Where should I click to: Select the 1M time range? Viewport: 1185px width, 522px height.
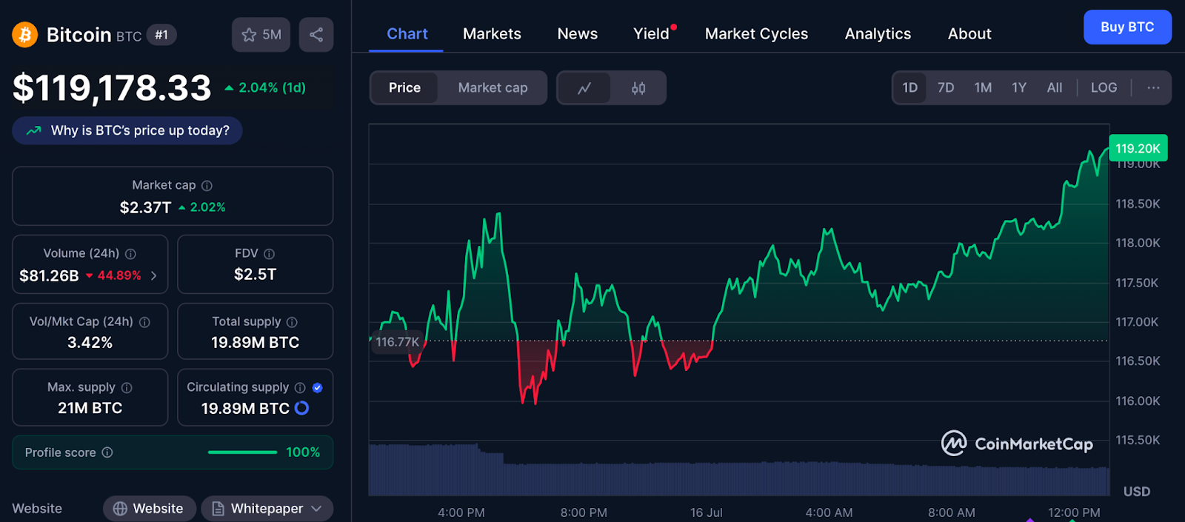(x=983, y=88)
